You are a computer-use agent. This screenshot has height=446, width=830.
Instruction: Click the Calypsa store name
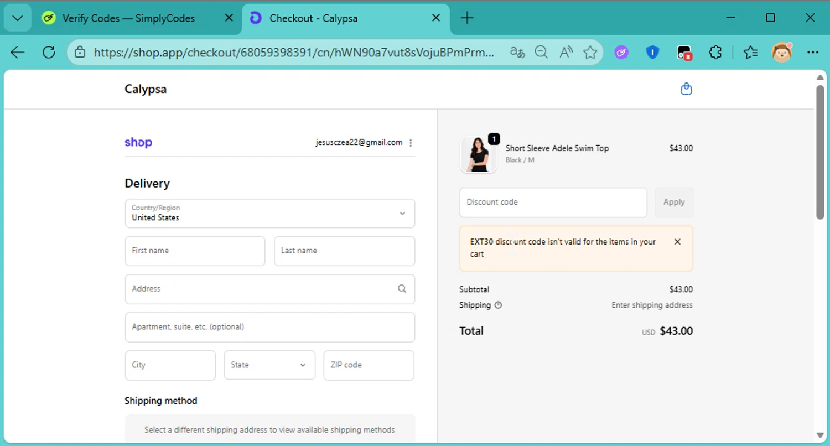click(146, 89)
